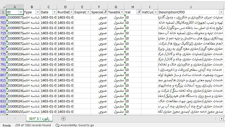Select column F header

tap(99, 7)
